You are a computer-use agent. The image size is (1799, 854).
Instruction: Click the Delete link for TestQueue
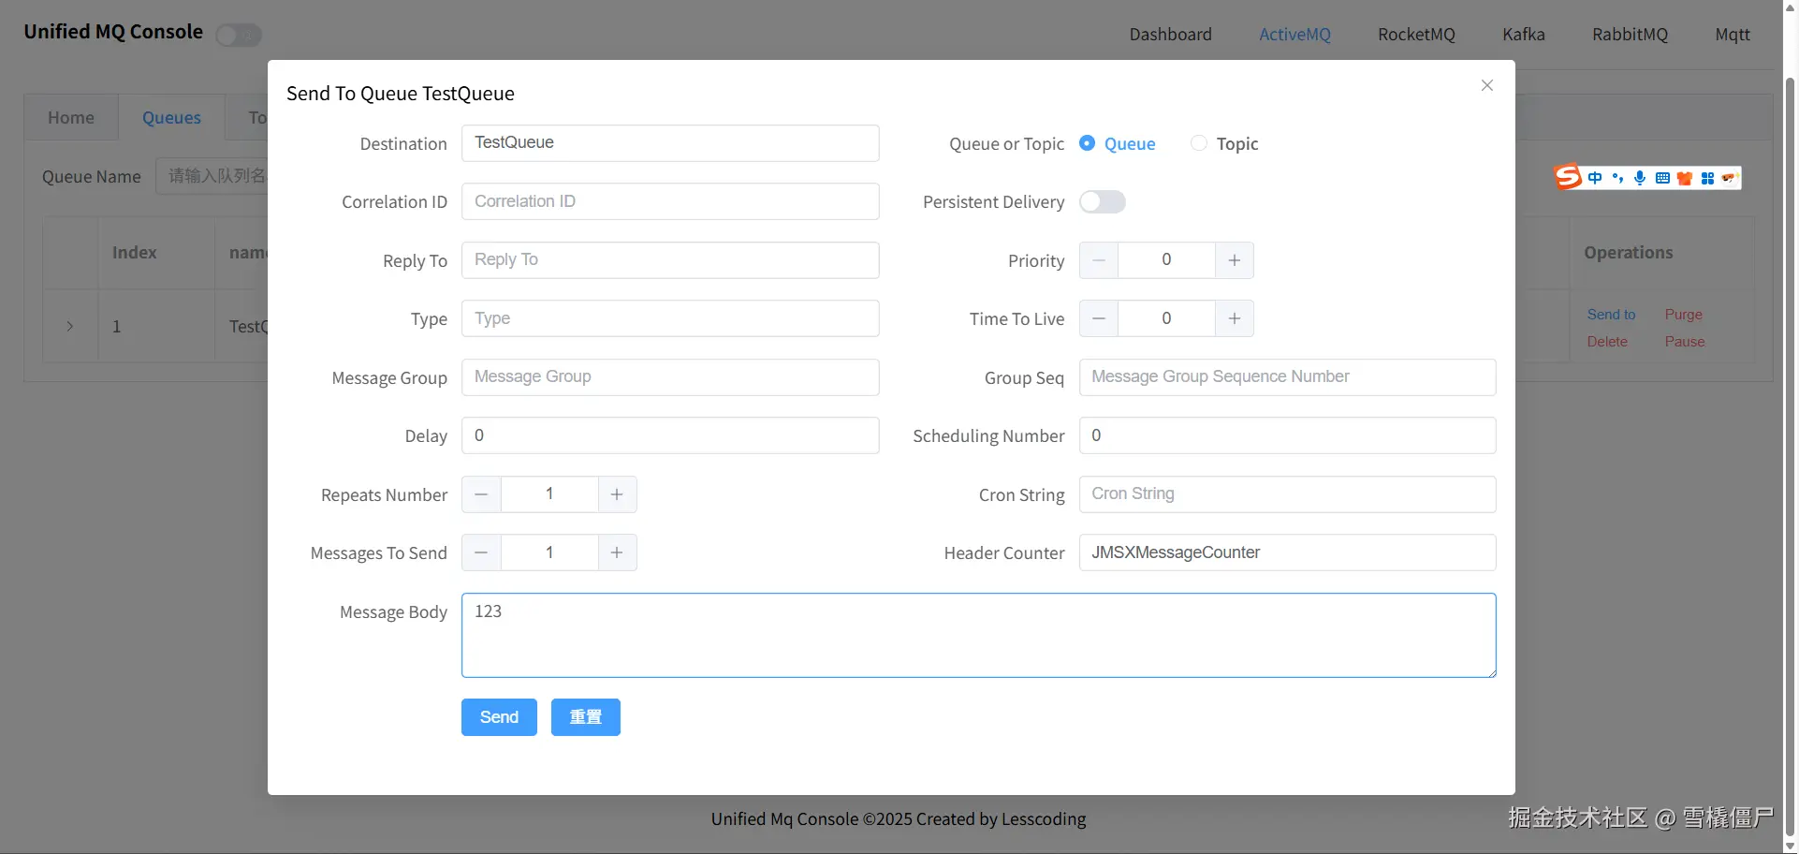point(1607,342)
